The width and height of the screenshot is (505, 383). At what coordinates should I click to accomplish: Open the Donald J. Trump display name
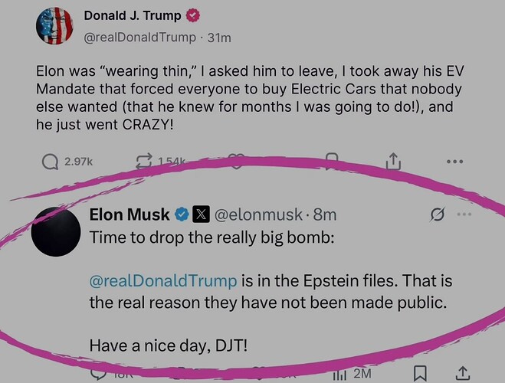133,16
